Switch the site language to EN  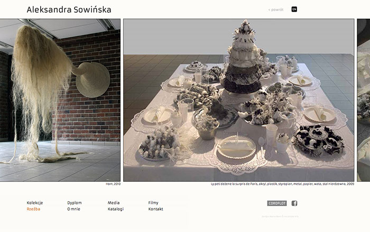click(294, 10)
